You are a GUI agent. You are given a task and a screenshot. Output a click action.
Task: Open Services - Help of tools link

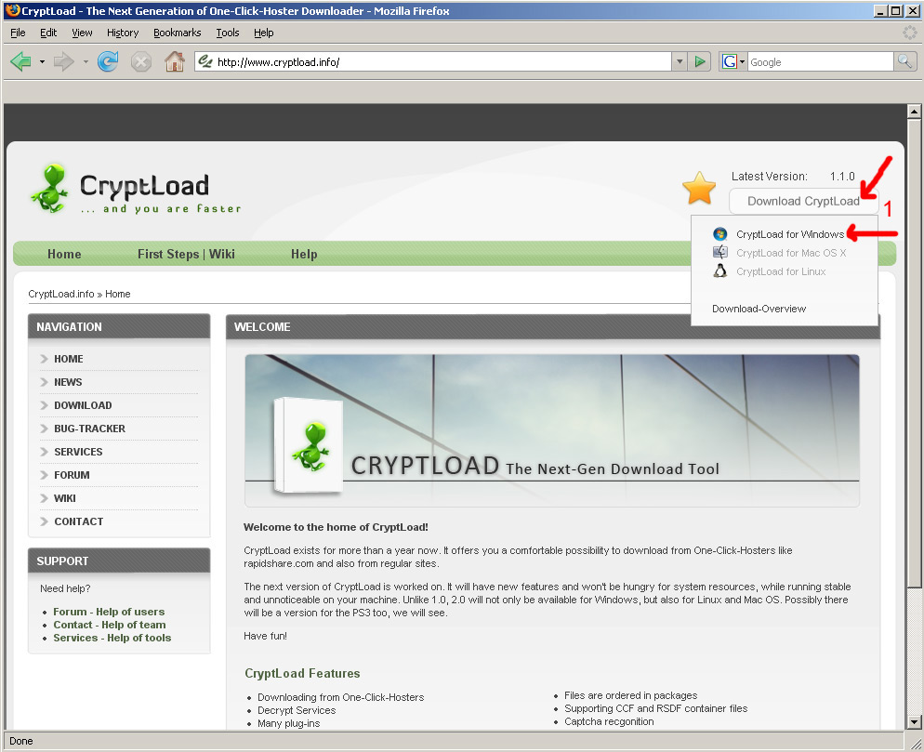coord(112,638)
